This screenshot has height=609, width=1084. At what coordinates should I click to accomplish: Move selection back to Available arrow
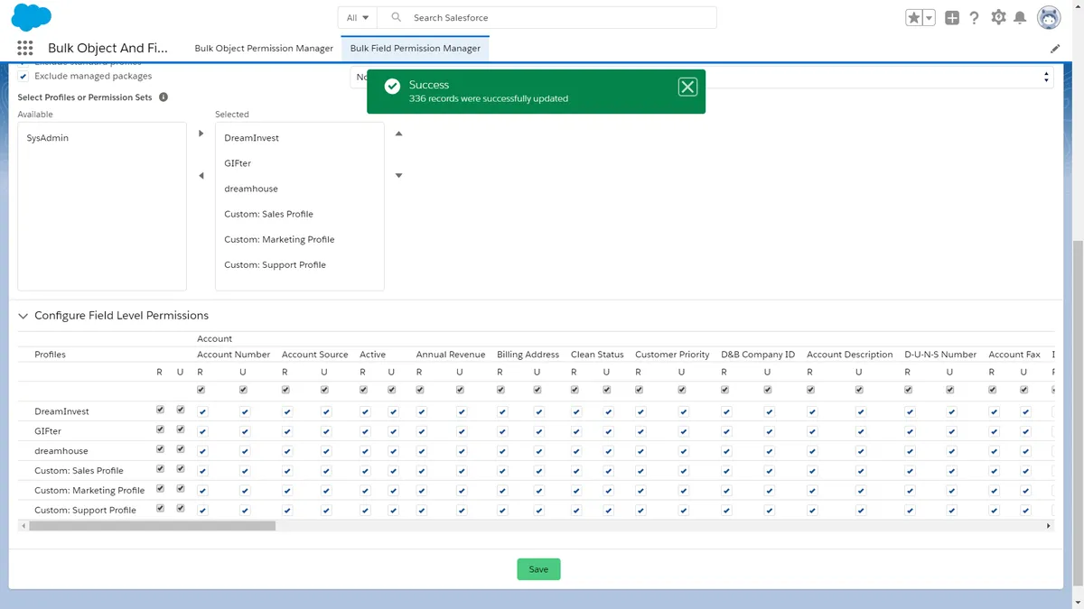pyautogui.click(x=201, y=176)
